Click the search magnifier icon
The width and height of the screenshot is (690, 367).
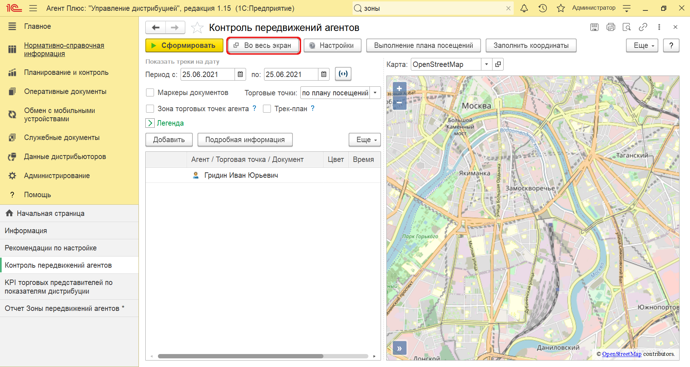pos(358,8)
